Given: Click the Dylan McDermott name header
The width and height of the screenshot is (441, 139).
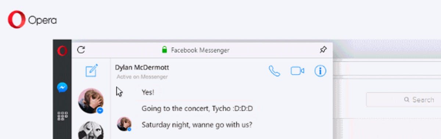Looking at the screenshot, I should [142, 67].
